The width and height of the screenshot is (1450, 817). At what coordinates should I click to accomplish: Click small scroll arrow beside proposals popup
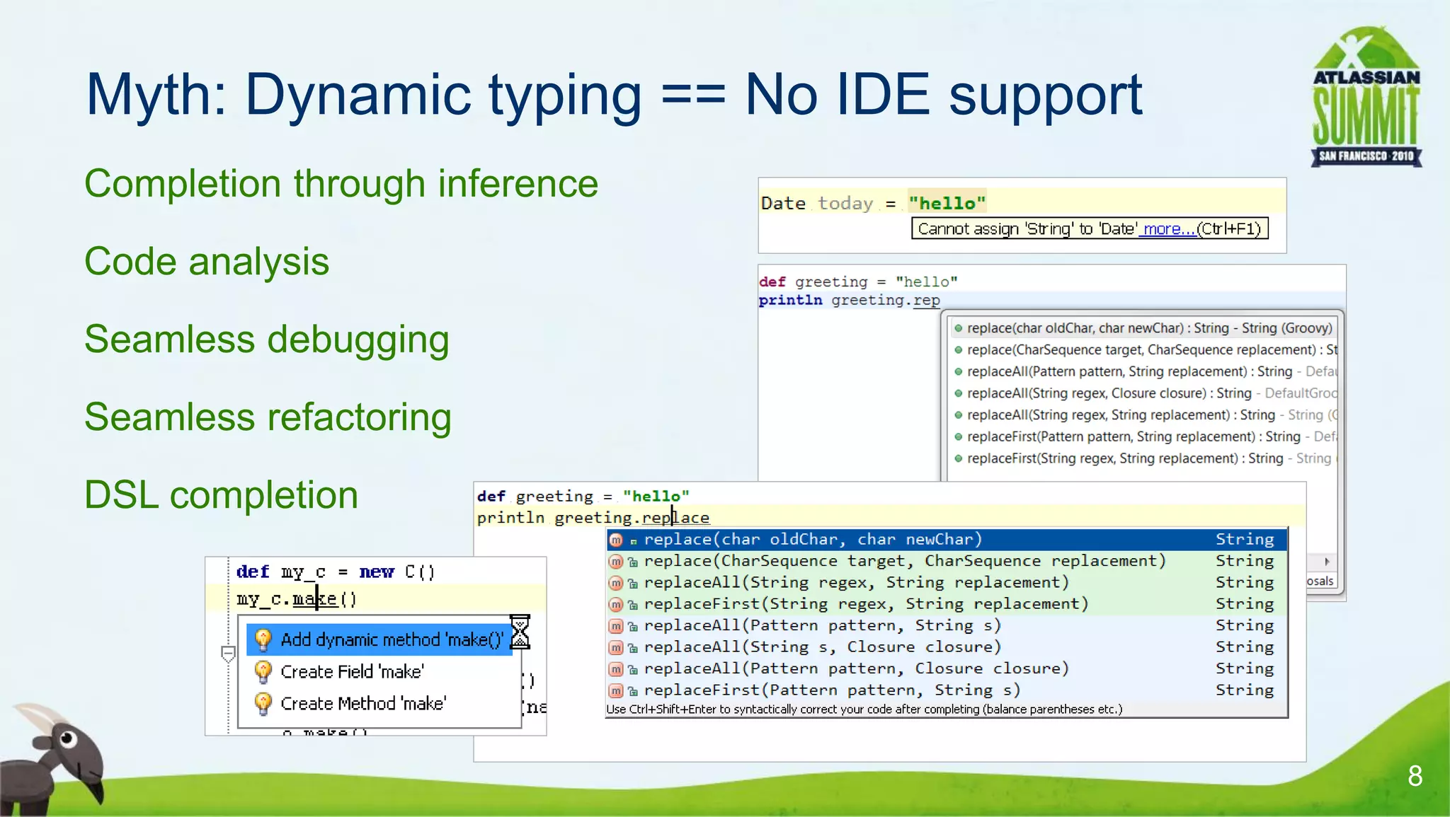(x=1327, y=561)
